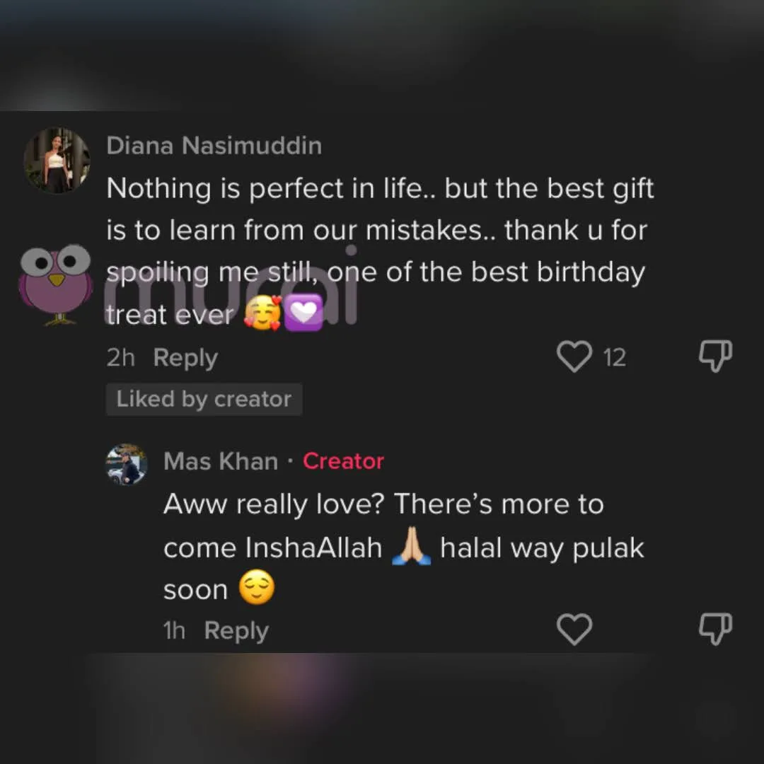Screen dimensions: 764x764
Task: Reply to Mas Khan's comment
Action: coord(236,630)
